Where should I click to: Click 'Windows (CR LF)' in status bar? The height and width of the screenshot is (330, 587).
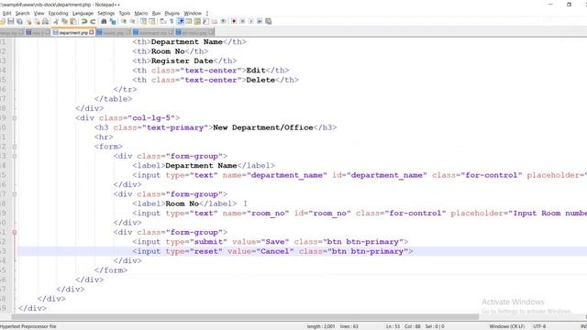(x=507, y=326)
